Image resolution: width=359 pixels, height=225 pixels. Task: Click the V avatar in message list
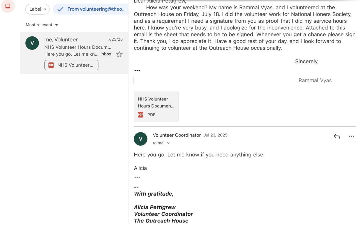pyautogui.click(x=32, y=43)
